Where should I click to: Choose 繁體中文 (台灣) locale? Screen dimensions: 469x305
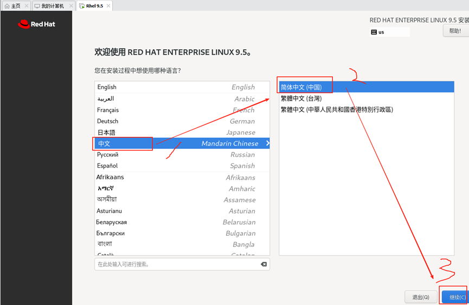pos(367,98)
